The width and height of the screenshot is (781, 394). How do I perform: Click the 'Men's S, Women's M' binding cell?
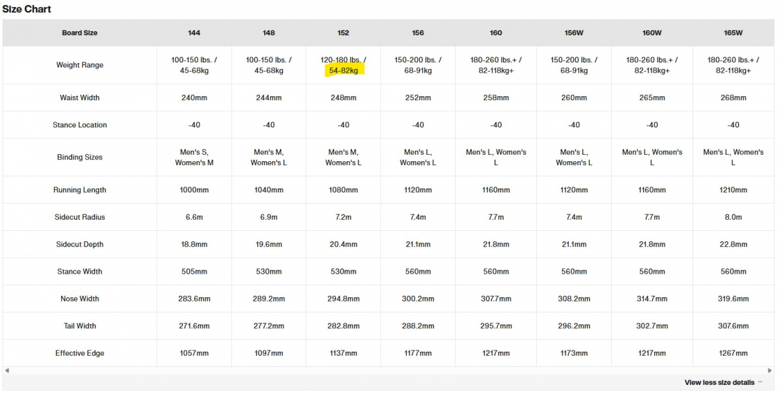(x=194, y=157)
